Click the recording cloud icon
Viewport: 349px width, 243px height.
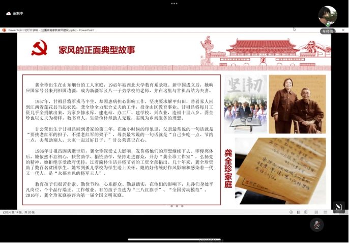[x=9, y=13]
